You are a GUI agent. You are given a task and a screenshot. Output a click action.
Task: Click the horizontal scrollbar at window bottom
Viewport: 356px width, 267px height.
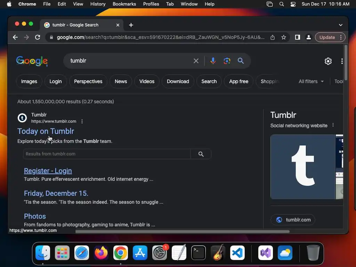point(182,232)
